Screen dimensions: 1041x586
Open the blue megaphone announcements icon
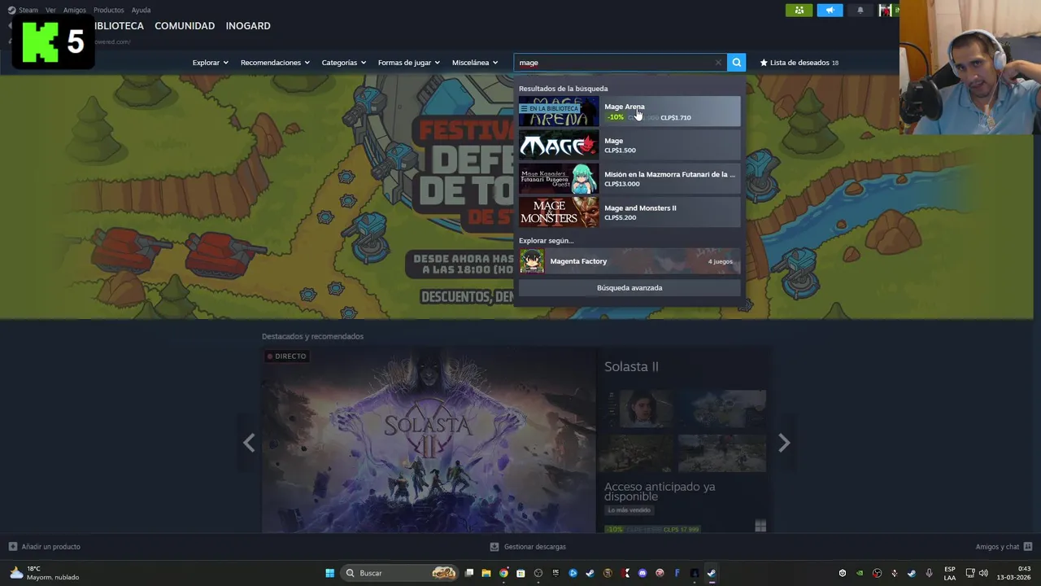[830, 10]
